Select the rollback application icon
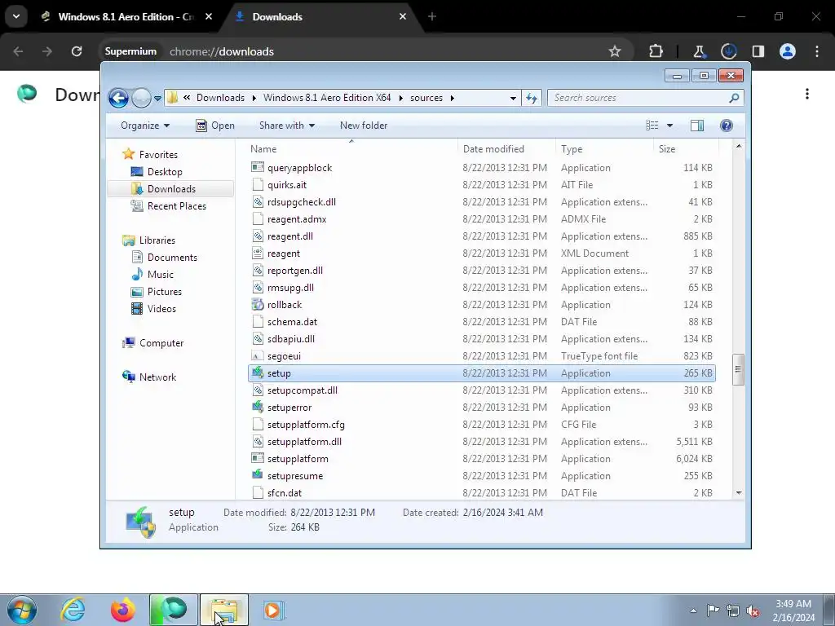This screenshot has width=835, height=626. tap(258, 305)
